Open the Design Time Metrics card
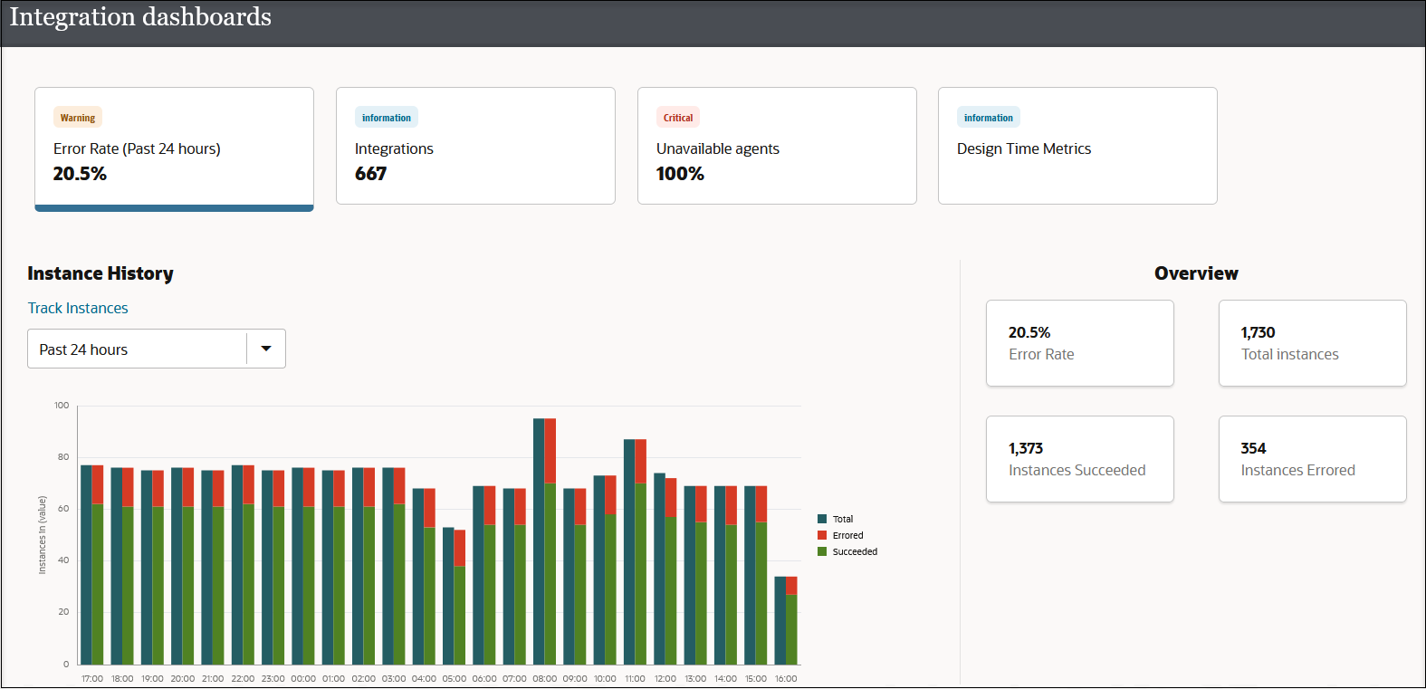The height and width of the screenshot is (689, 1426). point(1077,146)
